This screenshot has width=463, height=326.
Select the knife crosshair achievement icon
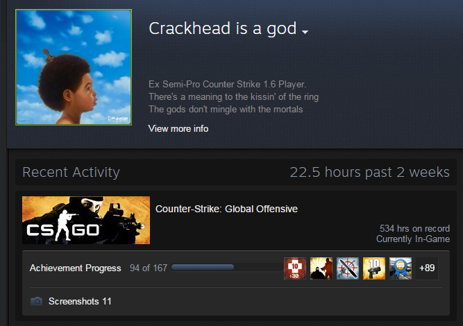(348, 268)
